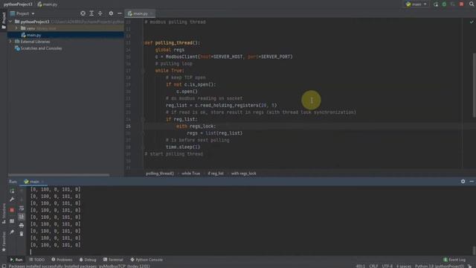This screenshot has width=476, height=268.
Task: Open the Event Log
Action: tap(454, 260)
